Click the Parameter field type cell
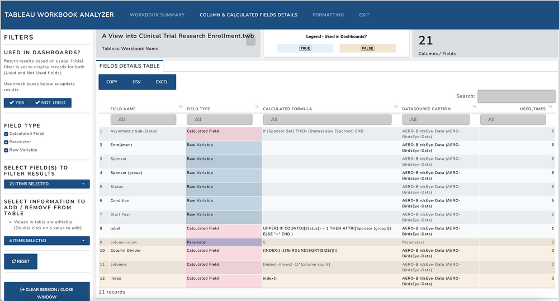This screenshot has height=301, width=559. 224,242
